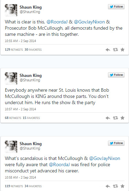Follow Shaun King on the third tweet
Image resolution: width=129 pixels, height=191 pixels.
[x=116, y=143]
